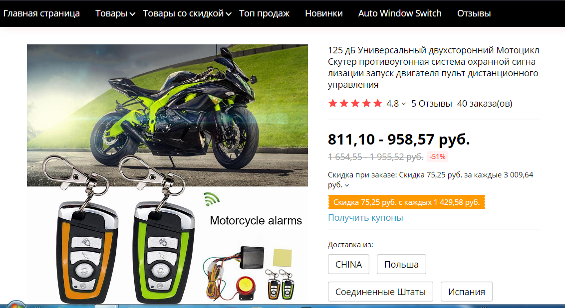Go to the Новинки section
The image size is (565, 308).
323,13
